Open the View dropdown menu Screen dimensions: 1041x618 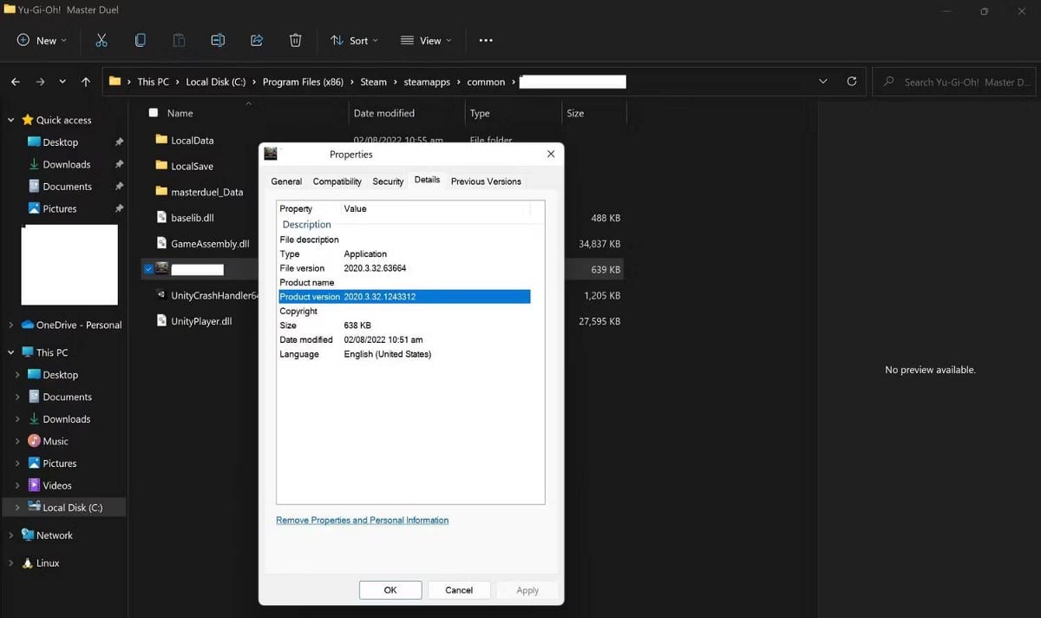click(x=426, y=40)
